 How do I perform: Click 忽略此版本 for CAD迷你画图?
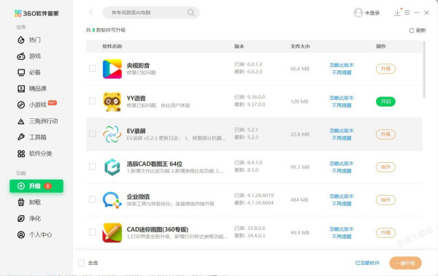pyautogui.click(x=342, y=229)
